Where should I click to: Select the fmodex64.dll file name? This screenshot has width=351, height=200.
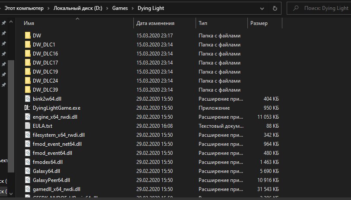click(x=47, y=162)
